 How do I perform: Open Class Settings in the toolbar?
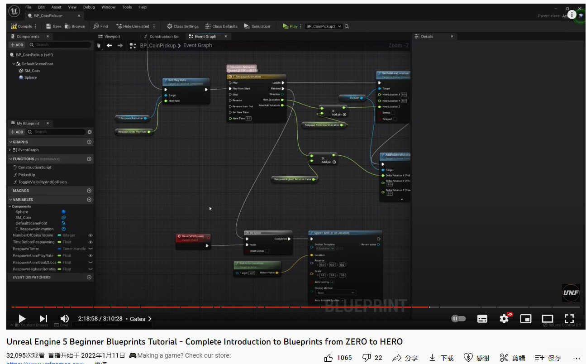coord(170,26)
